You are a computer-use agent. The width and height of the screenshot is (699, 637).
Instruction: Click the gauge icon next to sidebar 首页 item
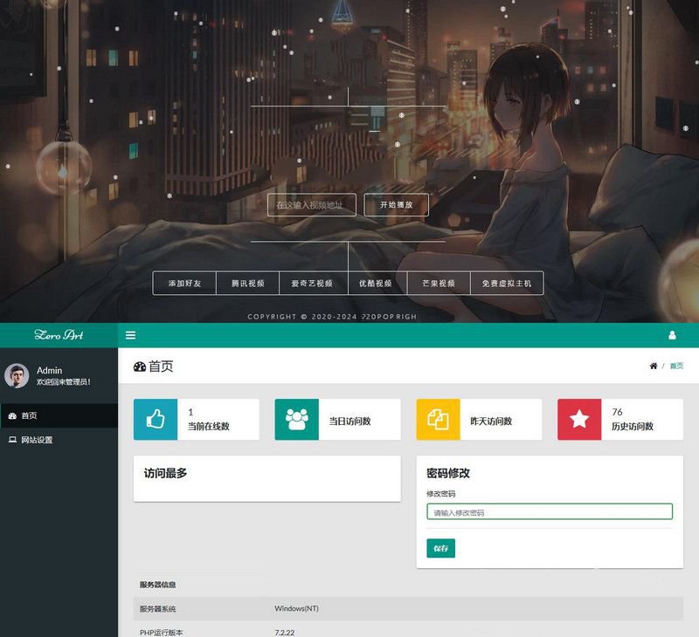pos(11,415)
